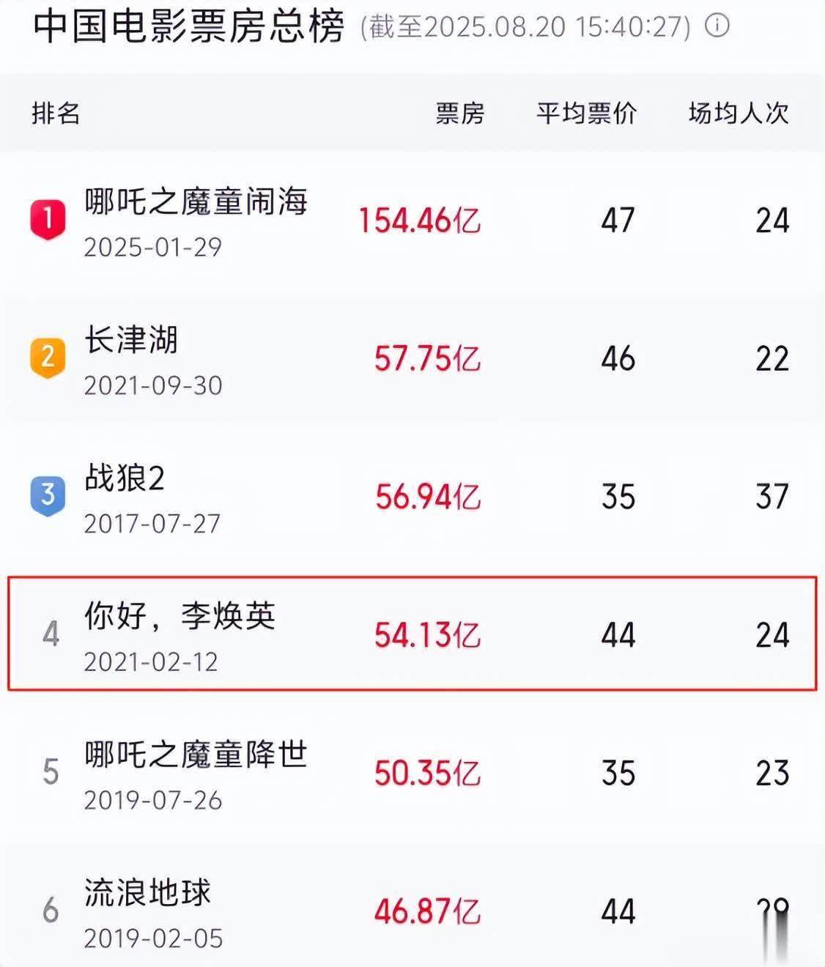
Task: Click the 54.13亿 box office figure
Action: click(x=427, y=635)
